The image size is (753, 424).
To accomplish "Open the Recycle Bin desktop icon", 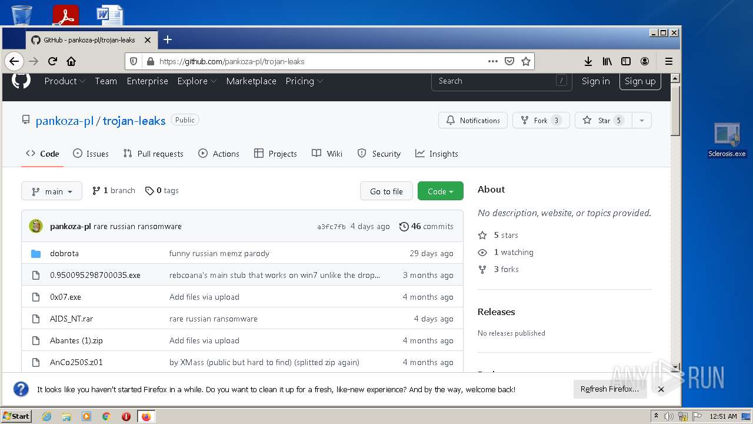I will [x=22, y=14].
